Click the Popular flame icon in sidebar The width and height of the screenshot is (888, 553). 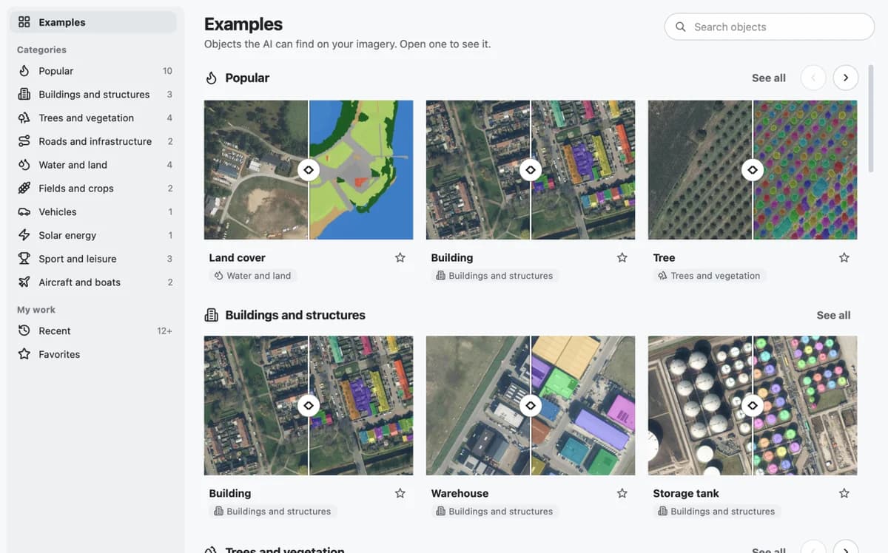click(x=24, y=71)
